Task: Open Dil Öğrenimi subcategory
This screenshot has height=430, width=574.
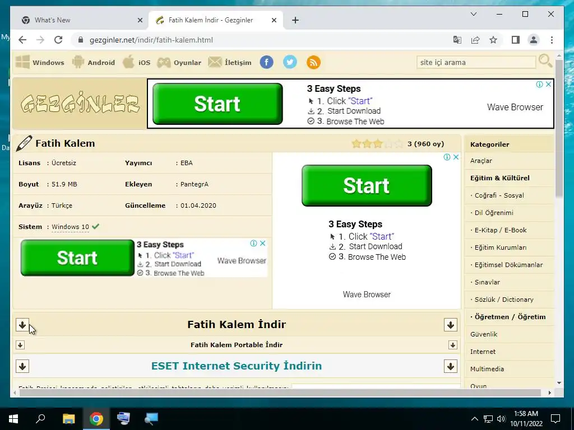Action: click(494, 213)
